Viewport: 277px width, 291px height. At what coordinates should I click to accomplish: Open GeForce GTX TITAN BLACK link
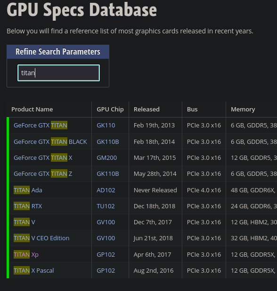click(50, 142)
